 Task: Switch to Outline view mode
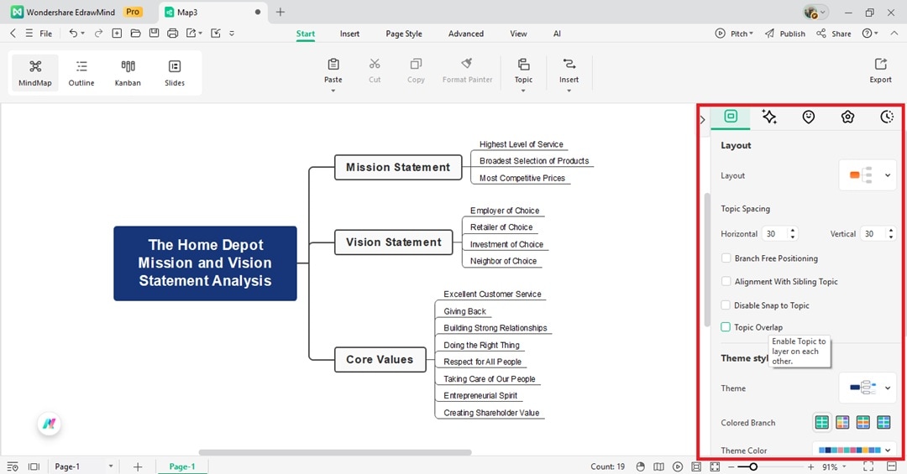pyautogui.click(x=81, y=73)
